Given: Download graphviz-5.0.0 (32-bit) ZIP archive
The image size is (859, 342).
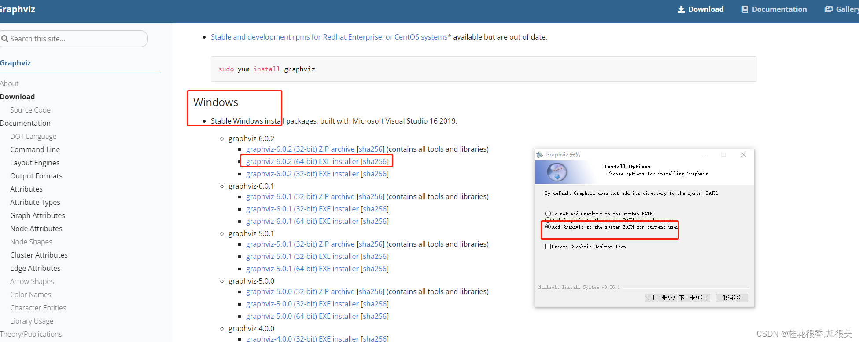Looking at the screenshot, I should 300,291.
